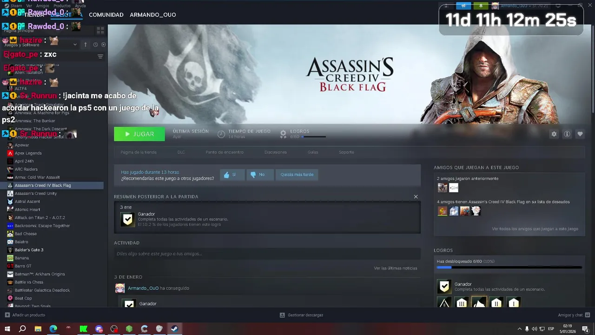Click the green JUGAR play button
Image resolution: width=595 pixels, height=335 pixels.
click(139, 134)
